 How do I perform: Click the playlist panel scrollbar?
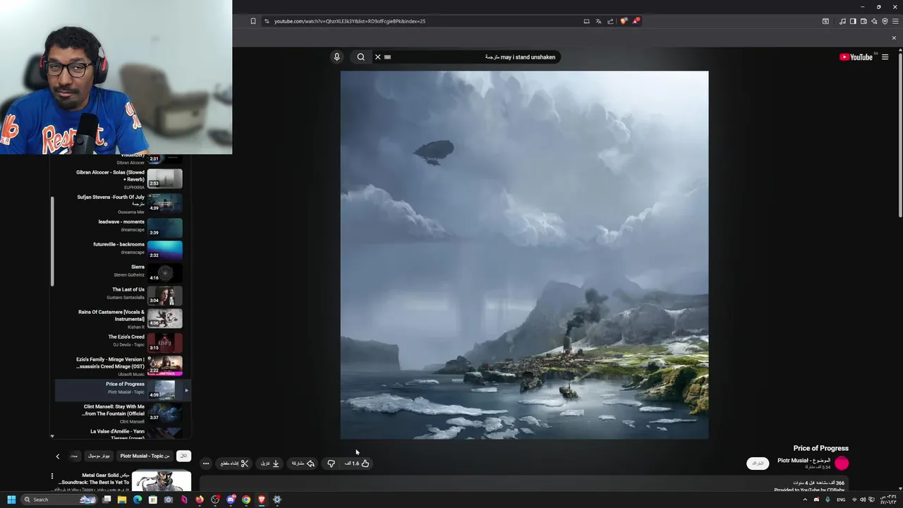coord(52,241)
